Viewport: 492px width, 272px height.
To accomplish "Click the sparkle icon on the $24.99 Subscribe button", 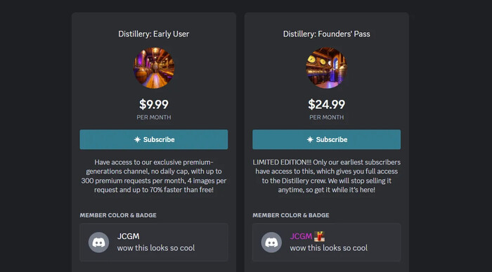I will coord(310,140).
